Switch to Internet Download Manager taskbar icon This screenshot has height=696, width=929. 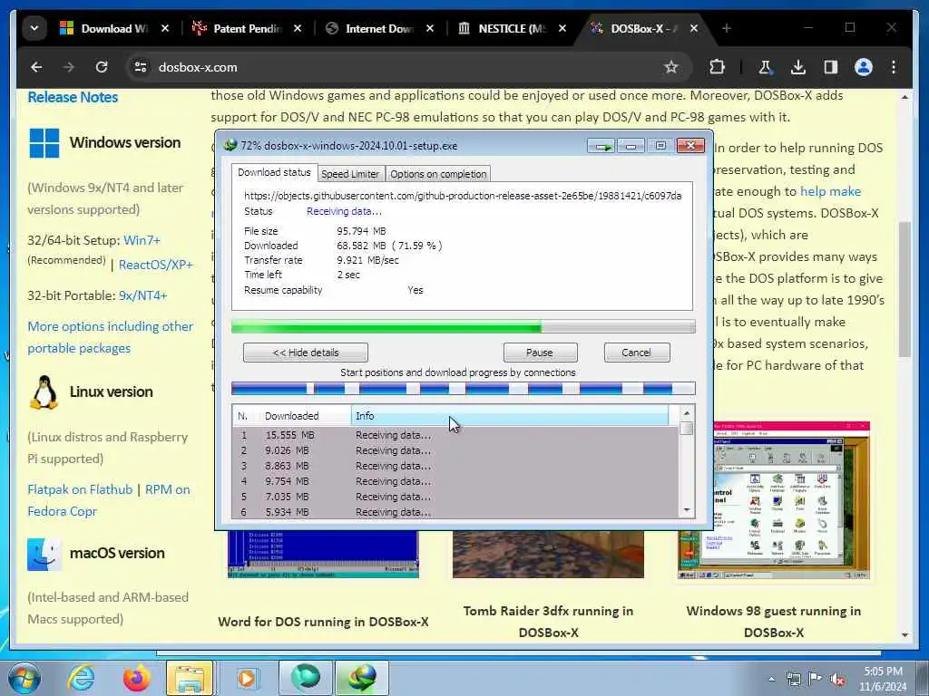coord(362,678)
